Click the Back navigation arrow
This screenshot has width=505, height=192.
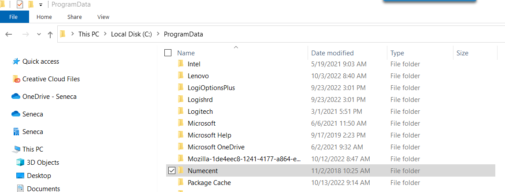(9, 34)
